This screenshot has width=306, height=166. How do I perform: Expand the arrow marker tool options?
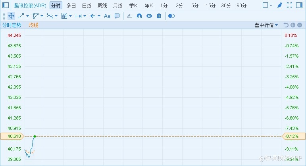click(99, 16)
